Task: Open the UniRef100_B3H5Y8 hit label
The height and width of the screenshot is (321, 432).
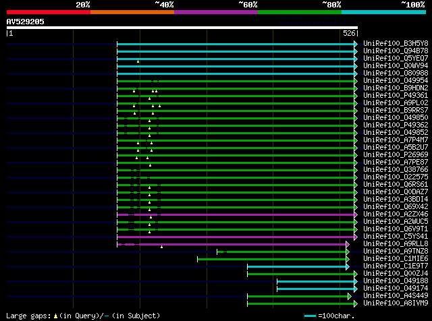Action: [x=396, y=44]
